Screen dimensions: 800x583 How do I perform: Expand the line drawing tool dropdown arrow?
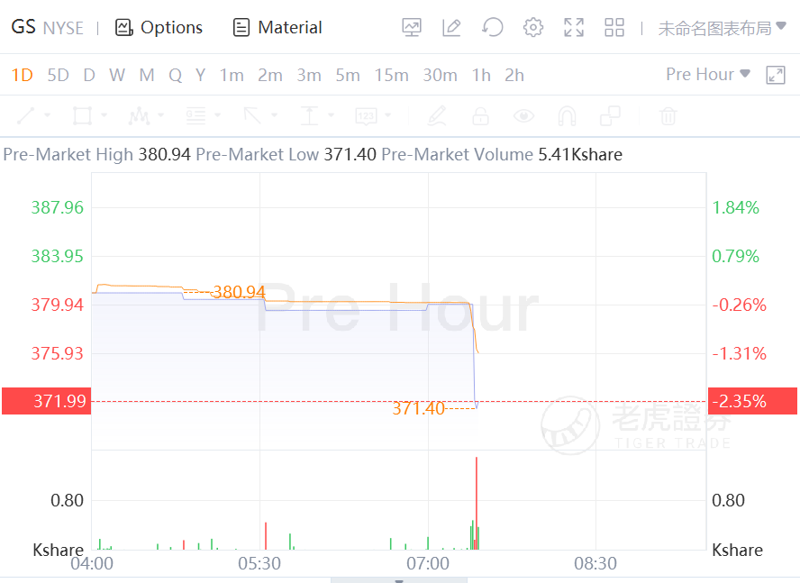(47, 115)
